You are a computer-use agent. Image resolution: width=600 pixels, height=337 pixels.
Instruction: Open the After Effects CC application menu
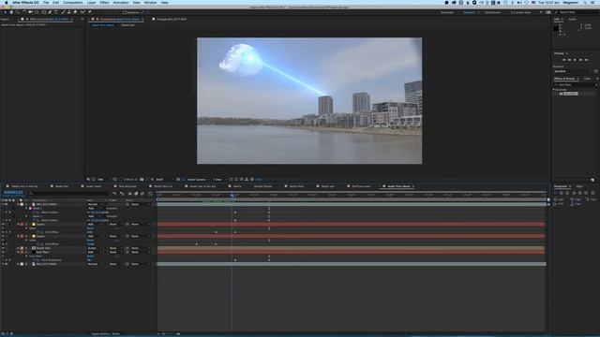tap(25, 2)
